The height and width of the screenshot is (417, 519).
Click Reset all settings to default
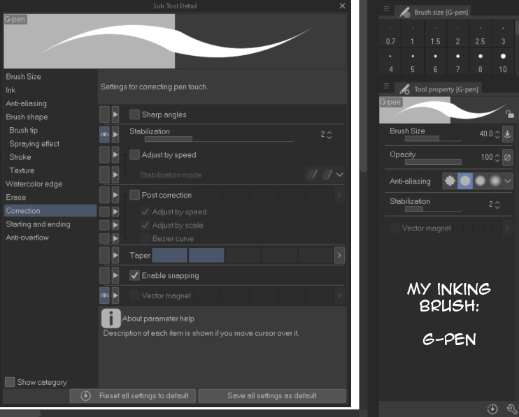[133, 395]
